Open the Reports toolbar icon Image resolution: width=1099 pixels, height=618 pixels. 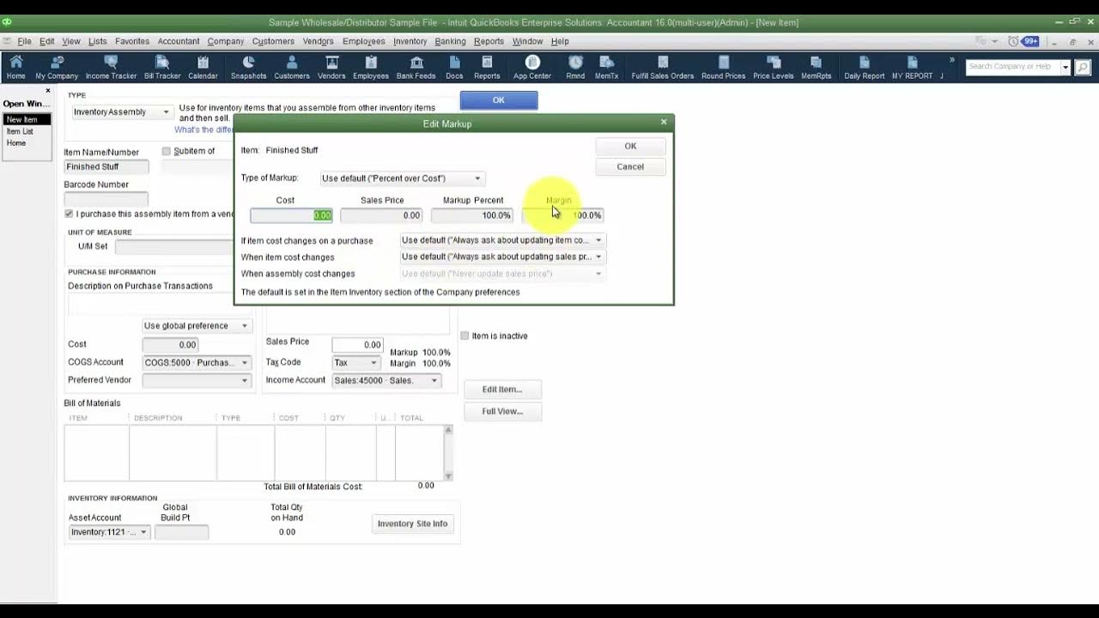tap(487, 68)
